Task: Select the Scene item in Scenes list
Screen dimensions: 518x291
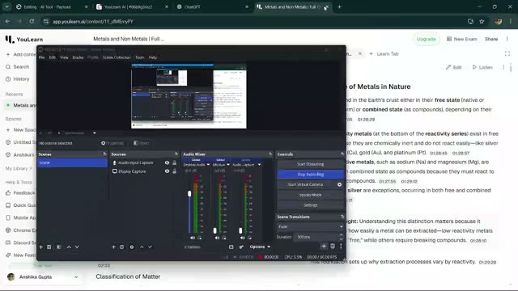Action: click(72, 162)
